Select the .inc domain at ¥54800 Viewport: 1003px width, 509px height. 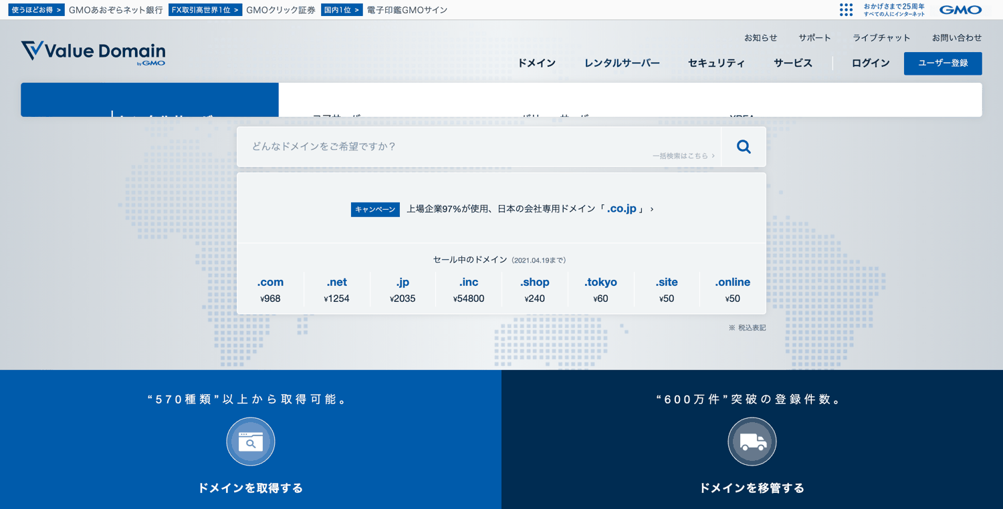click(469, 290)
